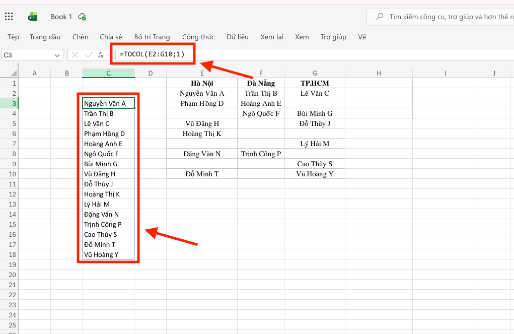
Task: Open the Vẽ tab
Action: click(x=362, y=37)
